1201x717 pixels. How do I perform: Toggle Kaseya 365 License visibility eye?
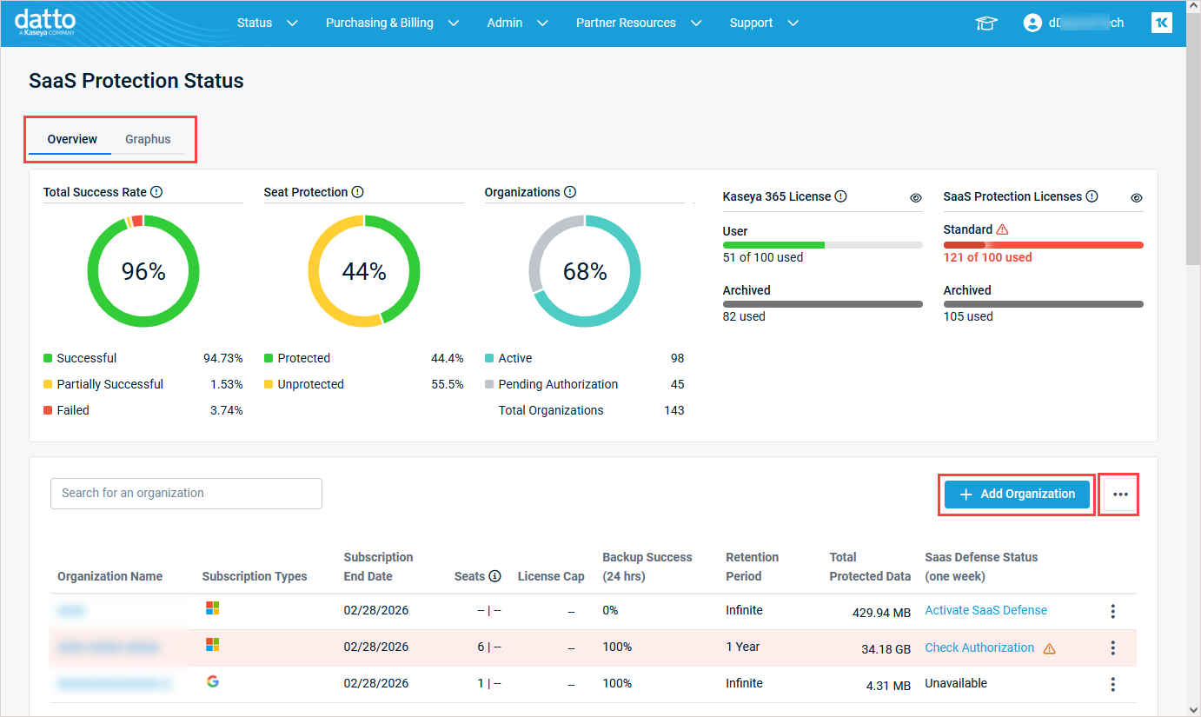916,198
